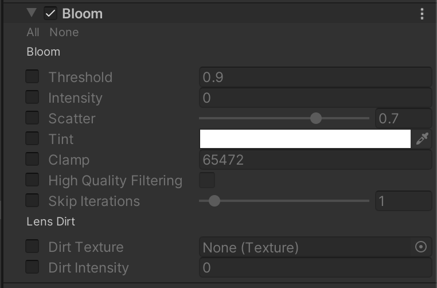
Task: Click the Threshold value field
Action: 315,77
